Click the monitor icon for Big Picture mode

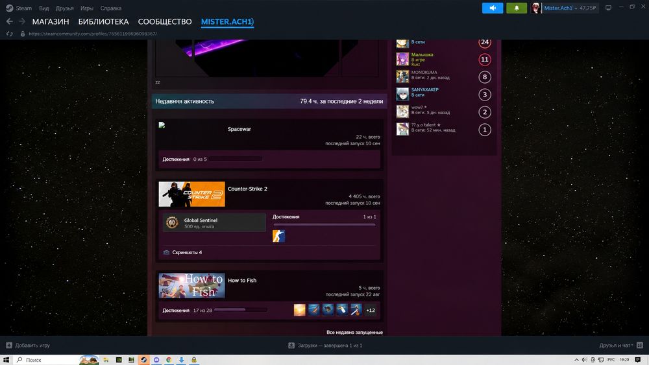click(609, 8)
